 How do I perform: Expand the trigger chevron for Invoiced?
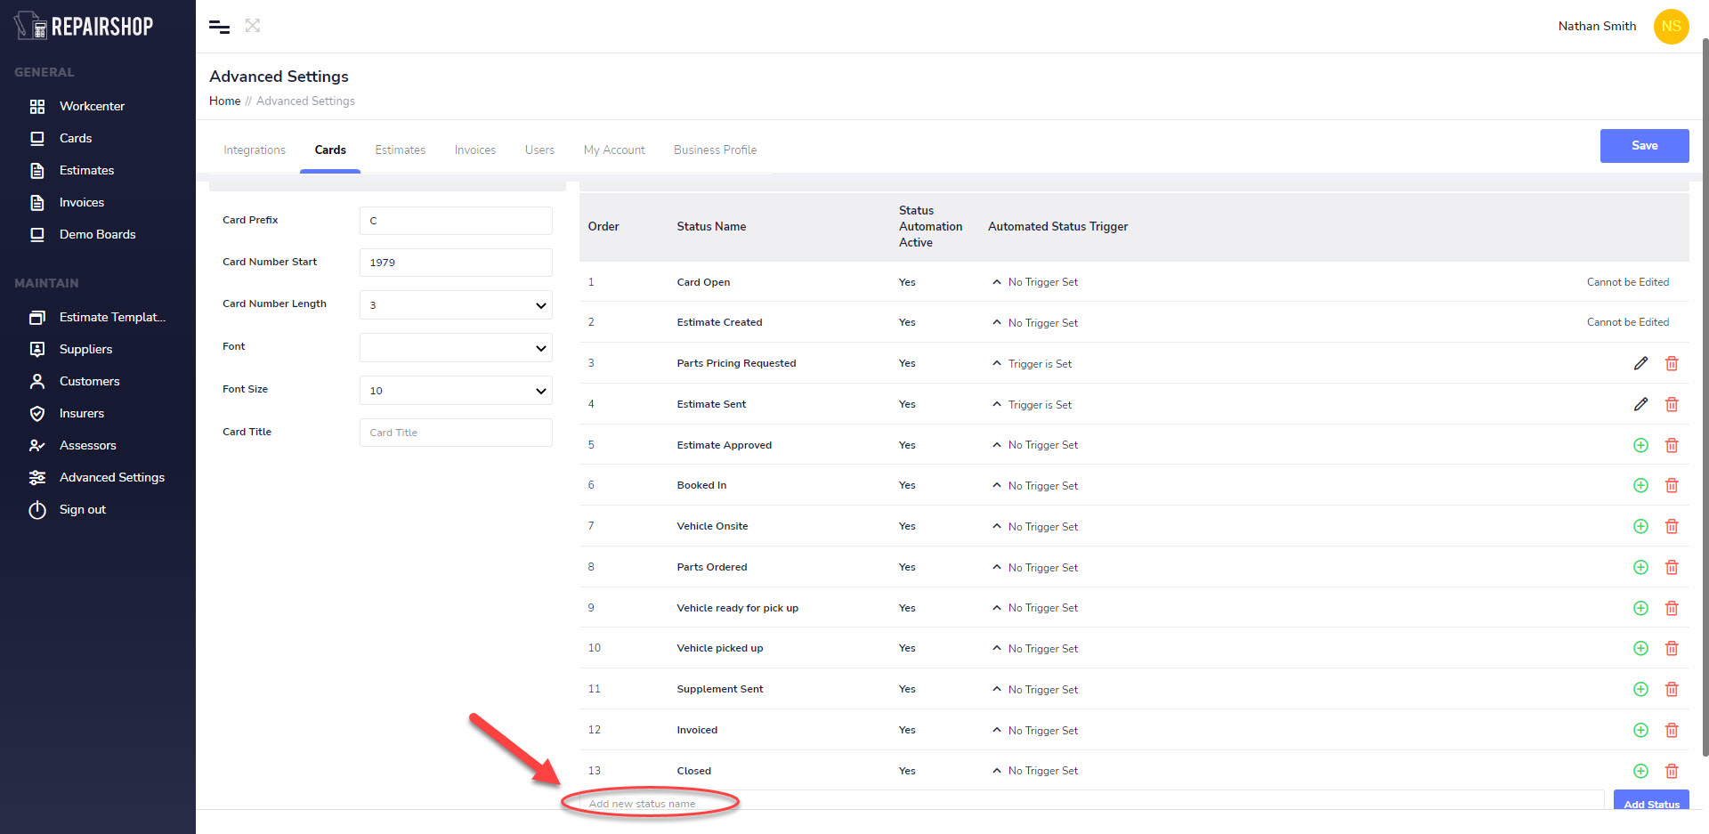point(996,730)
